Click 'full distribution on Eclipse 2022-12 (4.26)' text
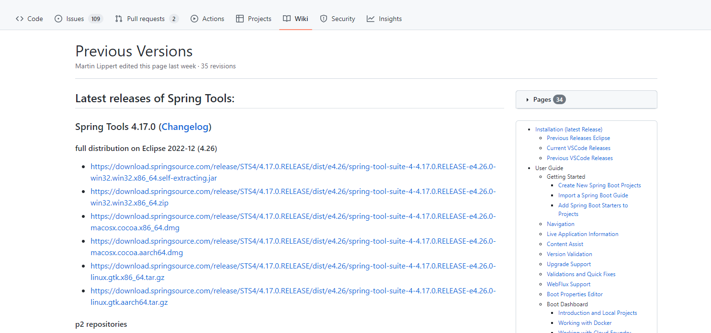The width and height of the screenshot is (711, 333). [146, 149]
